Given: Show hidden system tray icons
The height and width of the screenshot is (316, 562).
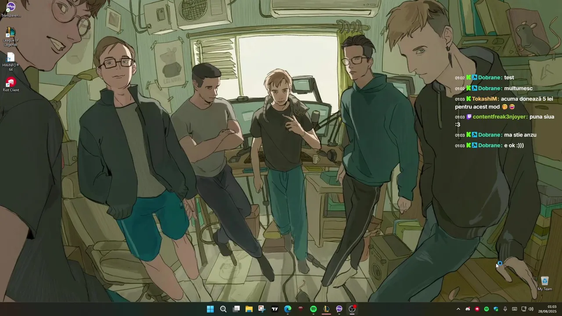Looking at the screenshot, I should (x=458, y=309).
